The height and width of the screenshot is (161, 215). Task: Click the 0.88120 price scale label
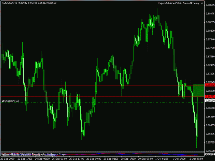[210, 31]
